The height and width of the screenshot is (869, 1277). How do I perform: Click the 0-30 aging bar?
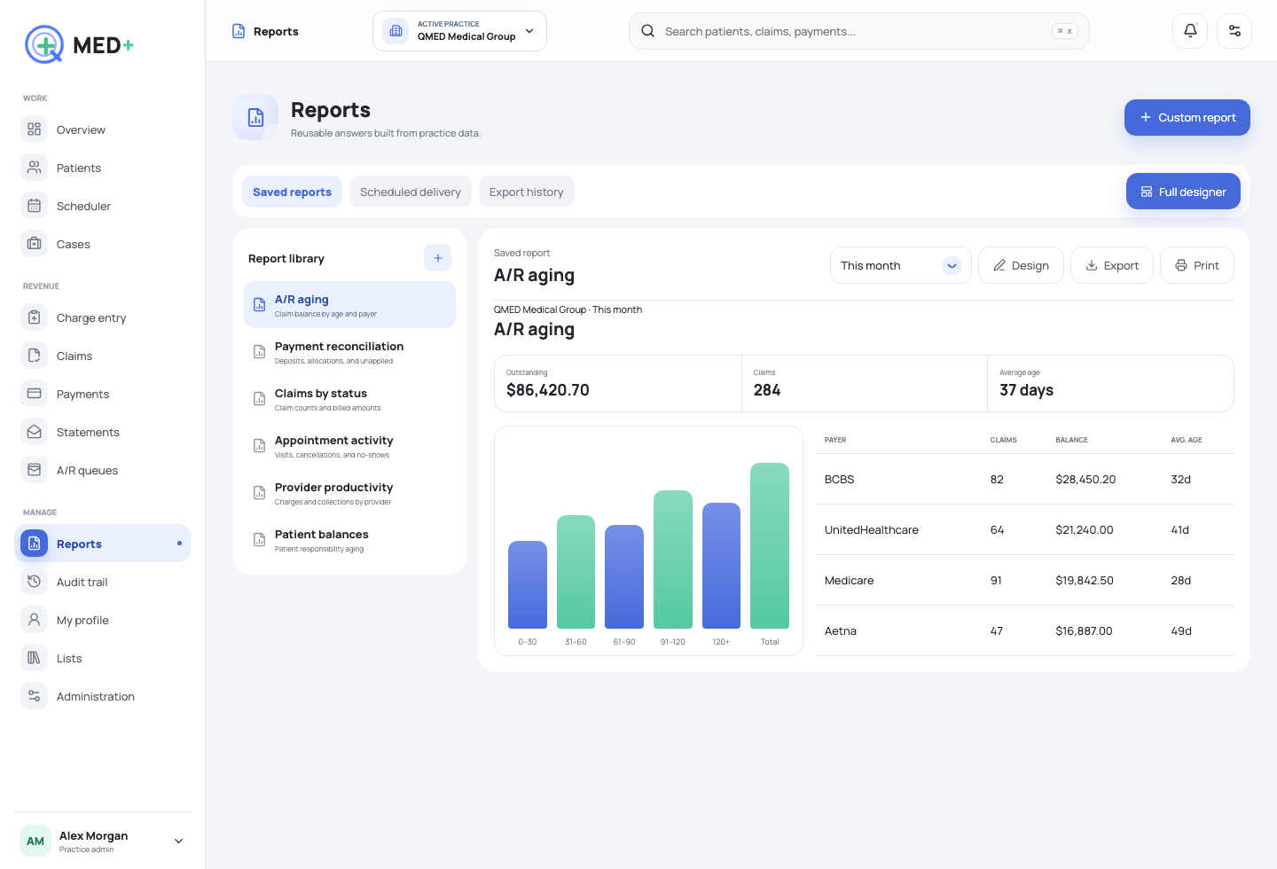527,584
